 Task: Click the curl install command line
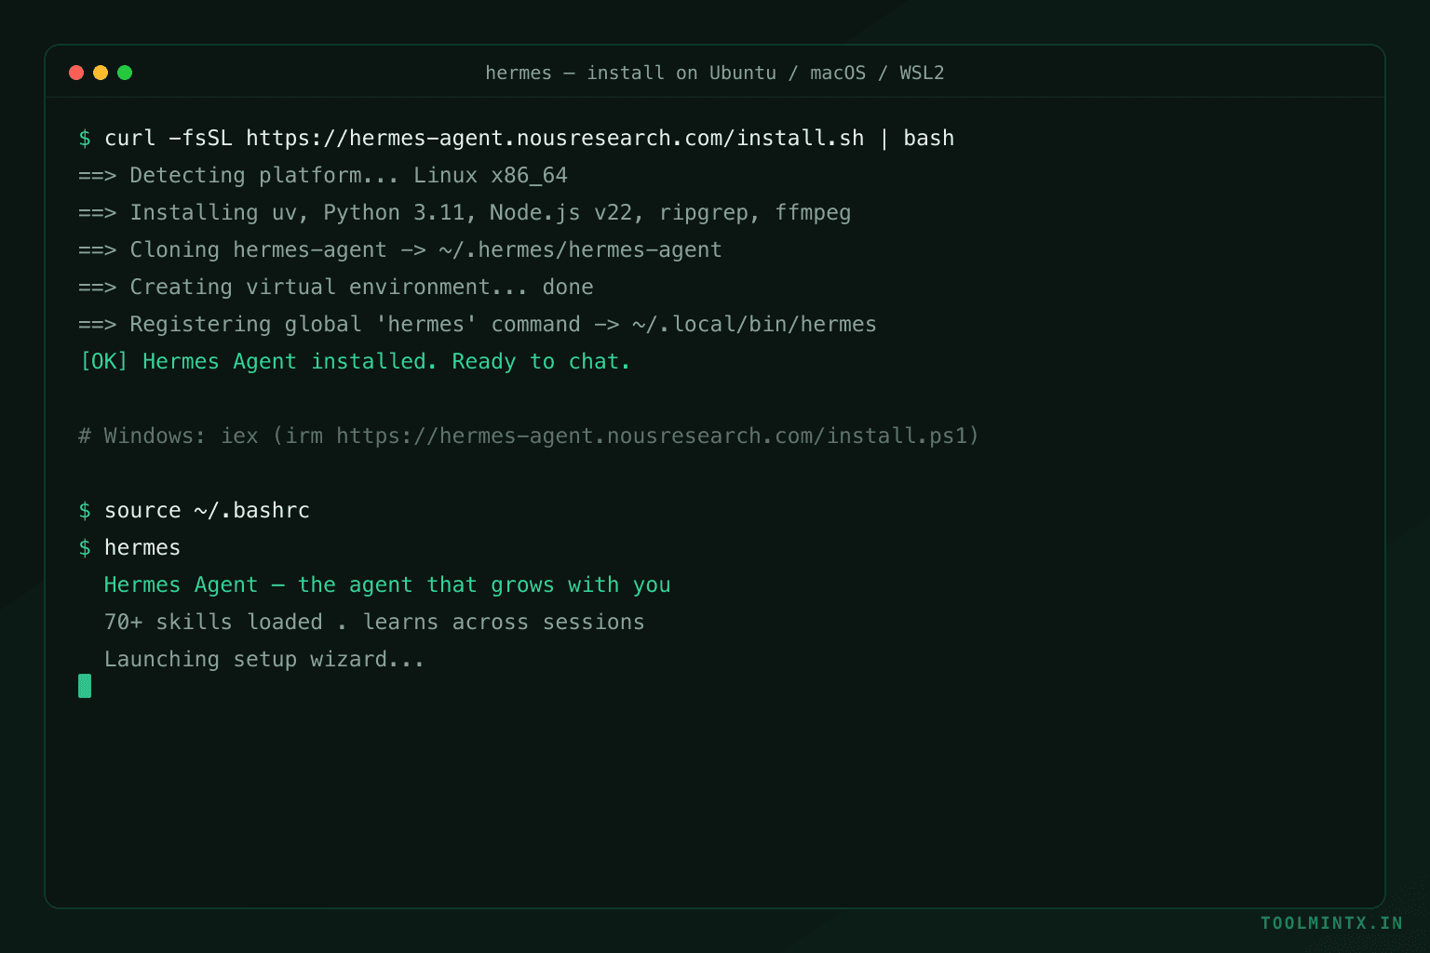tap(517, 138)
